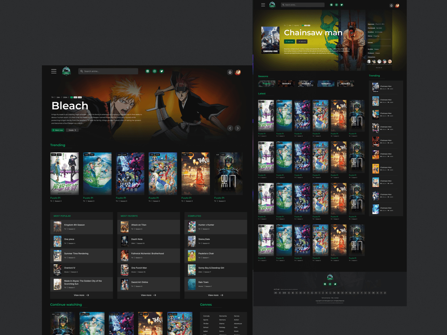Open user avatar on Chainsaw Man page
The image size is (447, 335).
coord(397,5)
